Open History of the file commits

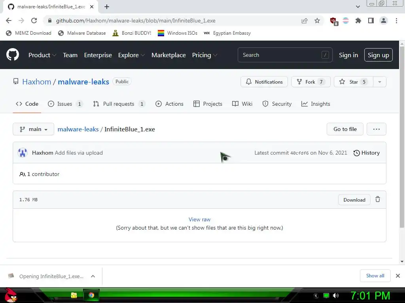pyautogui.click(x=367, y=153)
